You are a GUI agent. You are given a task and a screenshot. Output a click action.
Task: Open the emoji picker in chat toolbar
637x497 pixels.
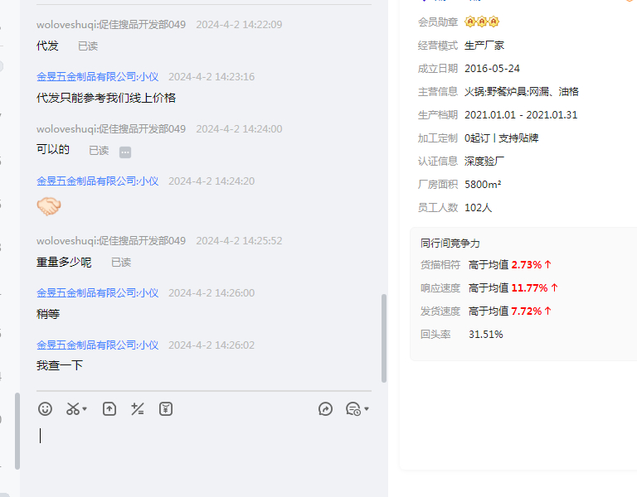pos(46,408)
